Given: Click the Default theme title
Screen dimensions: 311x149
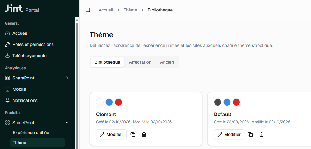Looking at the screenshot, I should pyautogui.click(x=223, y=114).
